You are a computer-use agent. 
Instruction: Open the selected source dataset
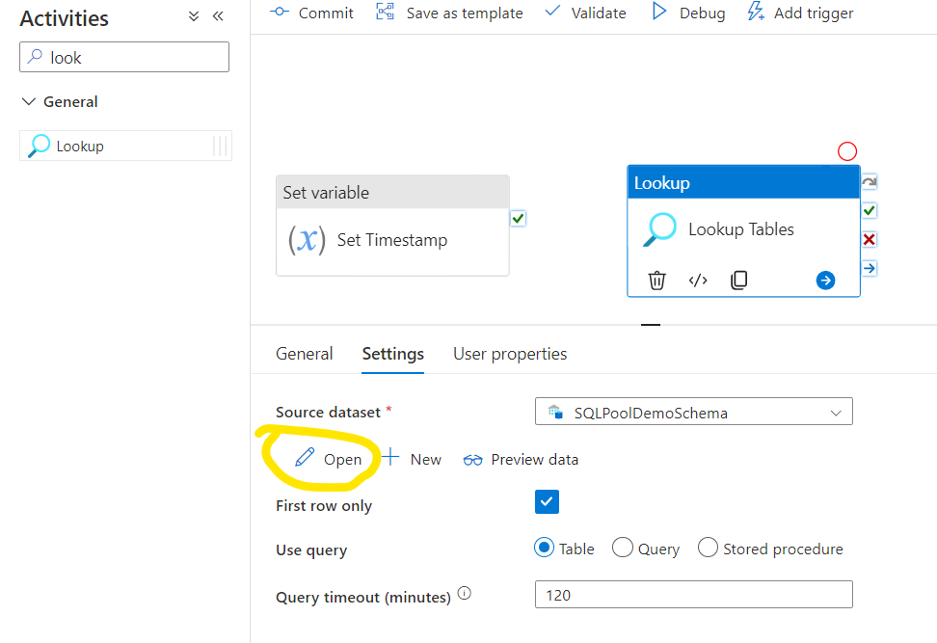[329, 459]
